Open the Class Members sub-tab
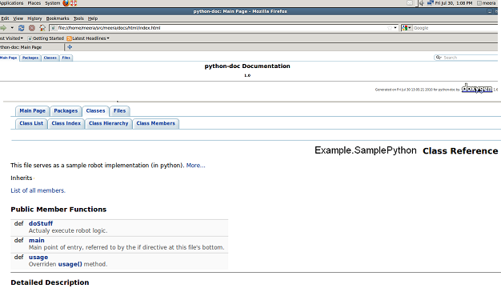This screenshot has height=300, width=501. 155,123
